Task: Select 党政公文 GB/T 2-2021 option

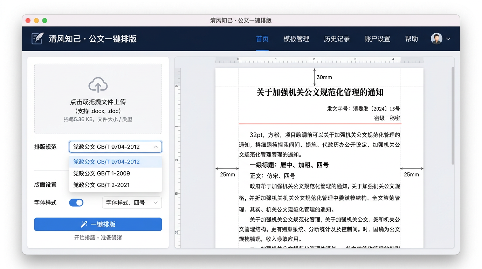Action: [115, 185]
